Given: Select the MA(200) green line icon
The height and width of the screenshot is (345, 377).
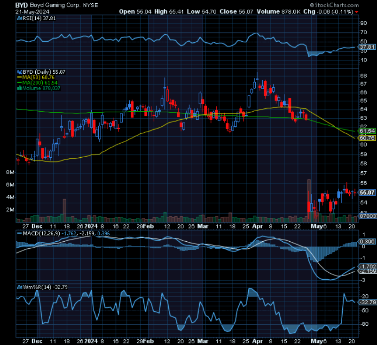Looking at the screenshot, I should (19, 83).
